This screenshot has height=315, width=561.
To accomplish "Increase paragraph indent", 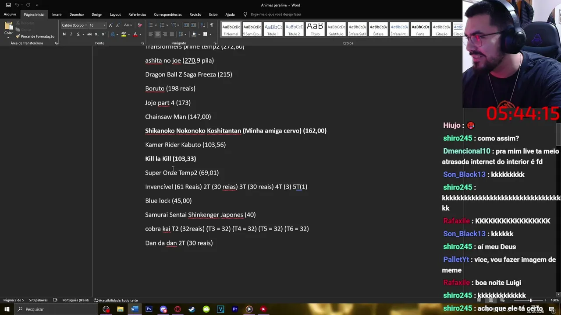I will click(x=193, y=25).
